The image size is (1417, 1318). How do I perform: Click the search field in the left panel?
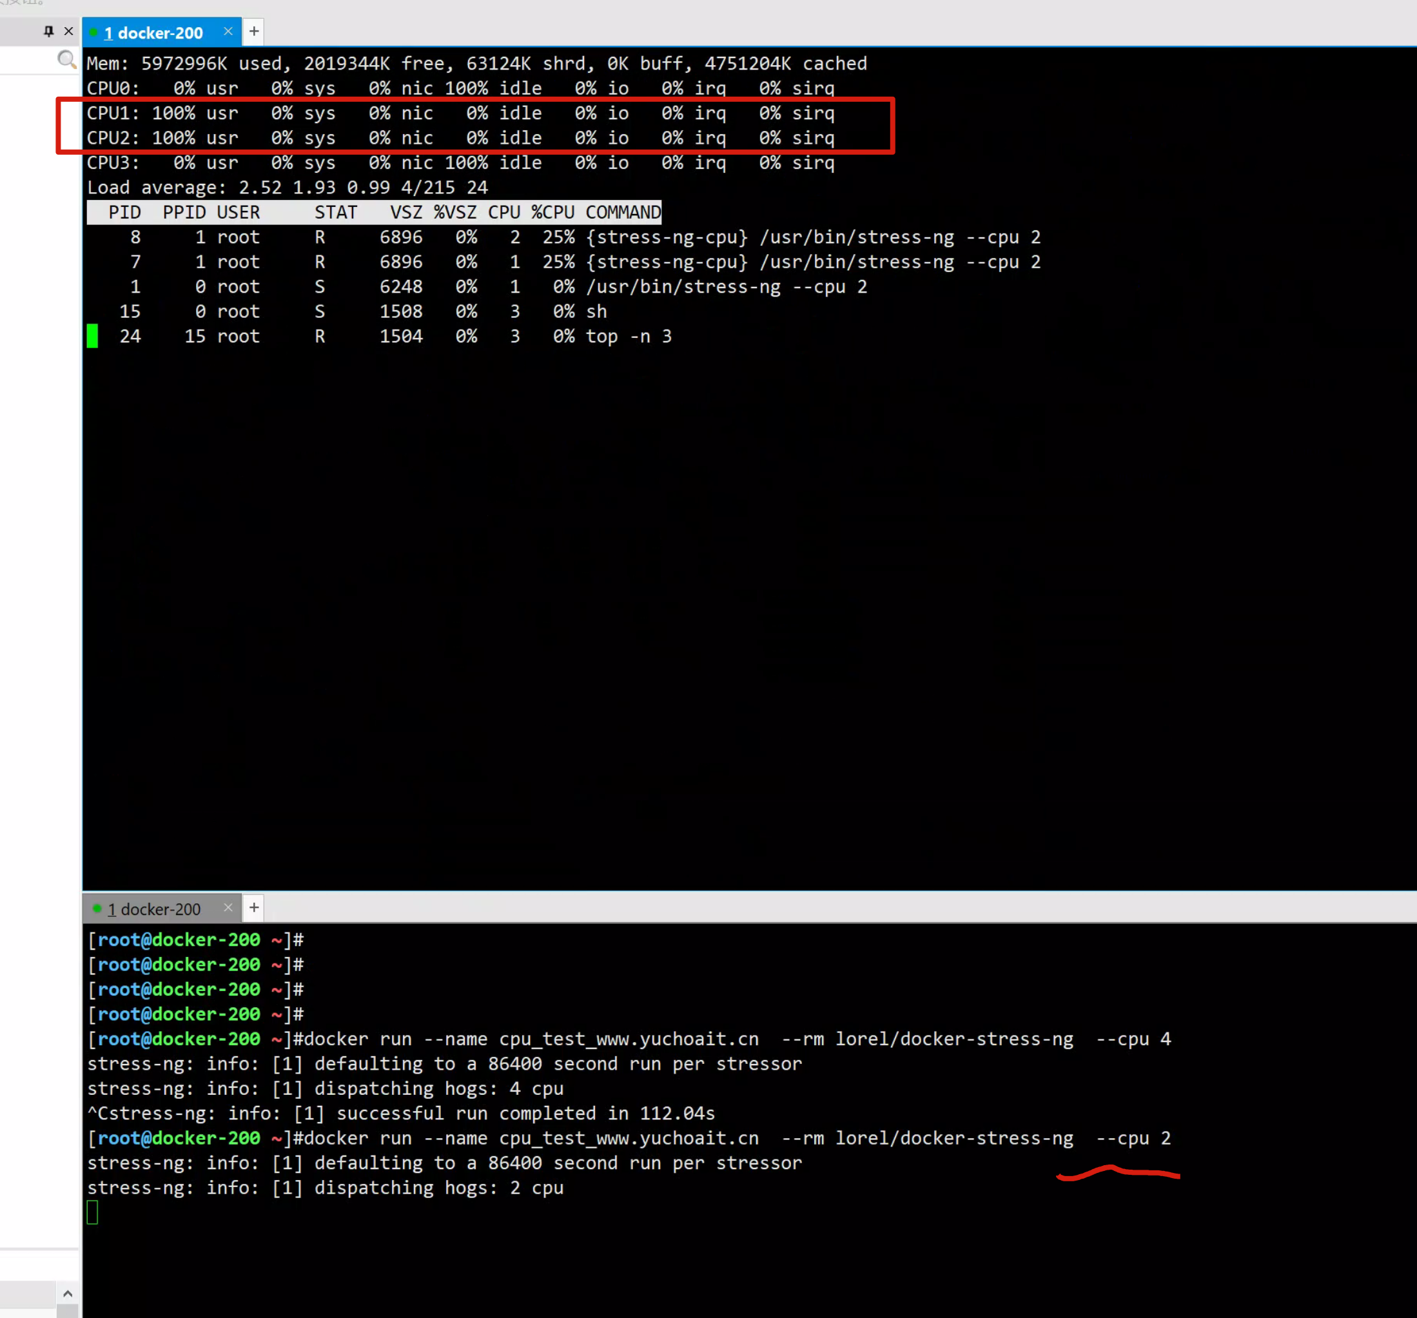tap(28, 60)
